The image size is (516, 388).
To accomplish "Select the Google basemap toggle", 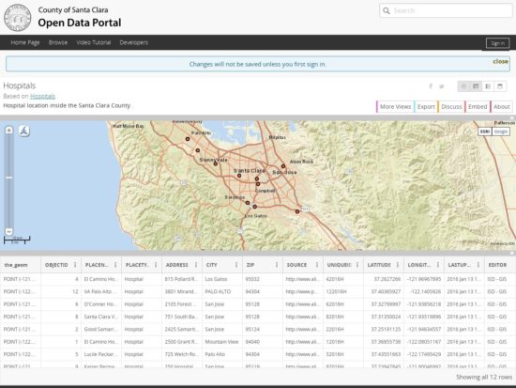I will pos(501,132).
